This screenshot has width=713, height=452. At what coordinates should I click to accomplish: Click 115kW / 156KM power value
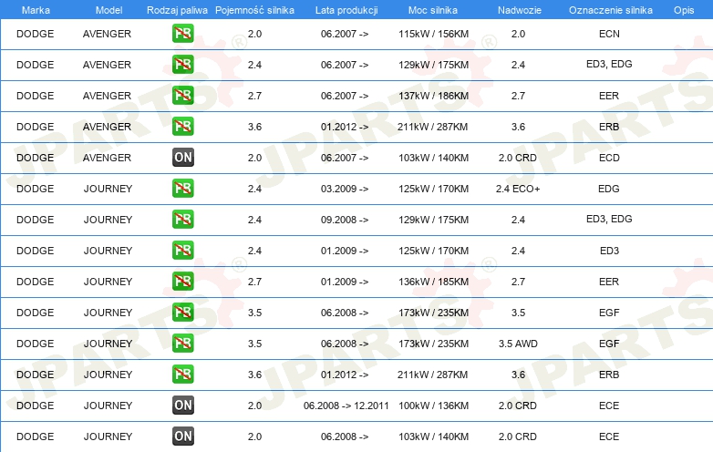[433, 34]
